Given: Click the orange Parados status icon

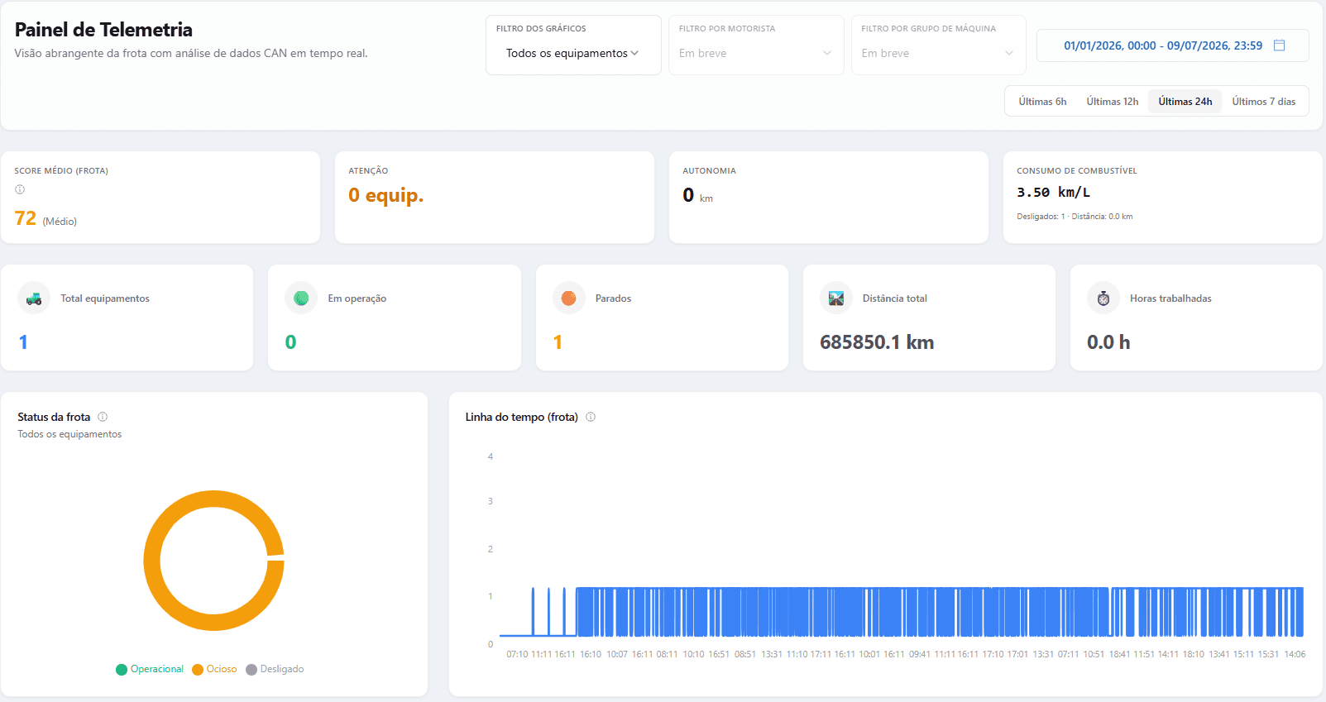Looking at the screenshot, I should click(x=569, y=298).
